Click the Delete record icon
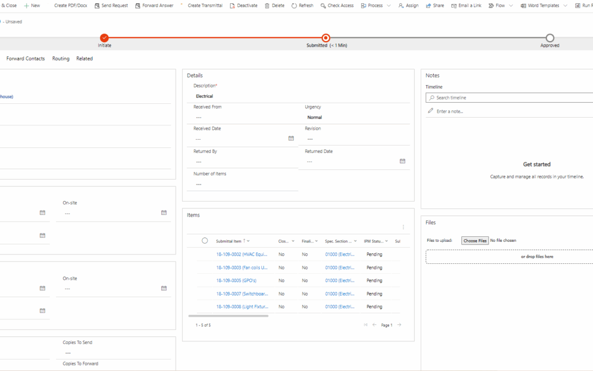Image resolution: width=593 pixels, height=371 pixels. [268, 5]
